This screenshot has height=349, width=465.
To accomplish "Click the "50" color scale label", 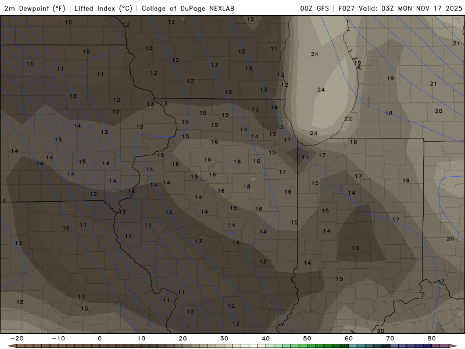I will tap(307, 339).
